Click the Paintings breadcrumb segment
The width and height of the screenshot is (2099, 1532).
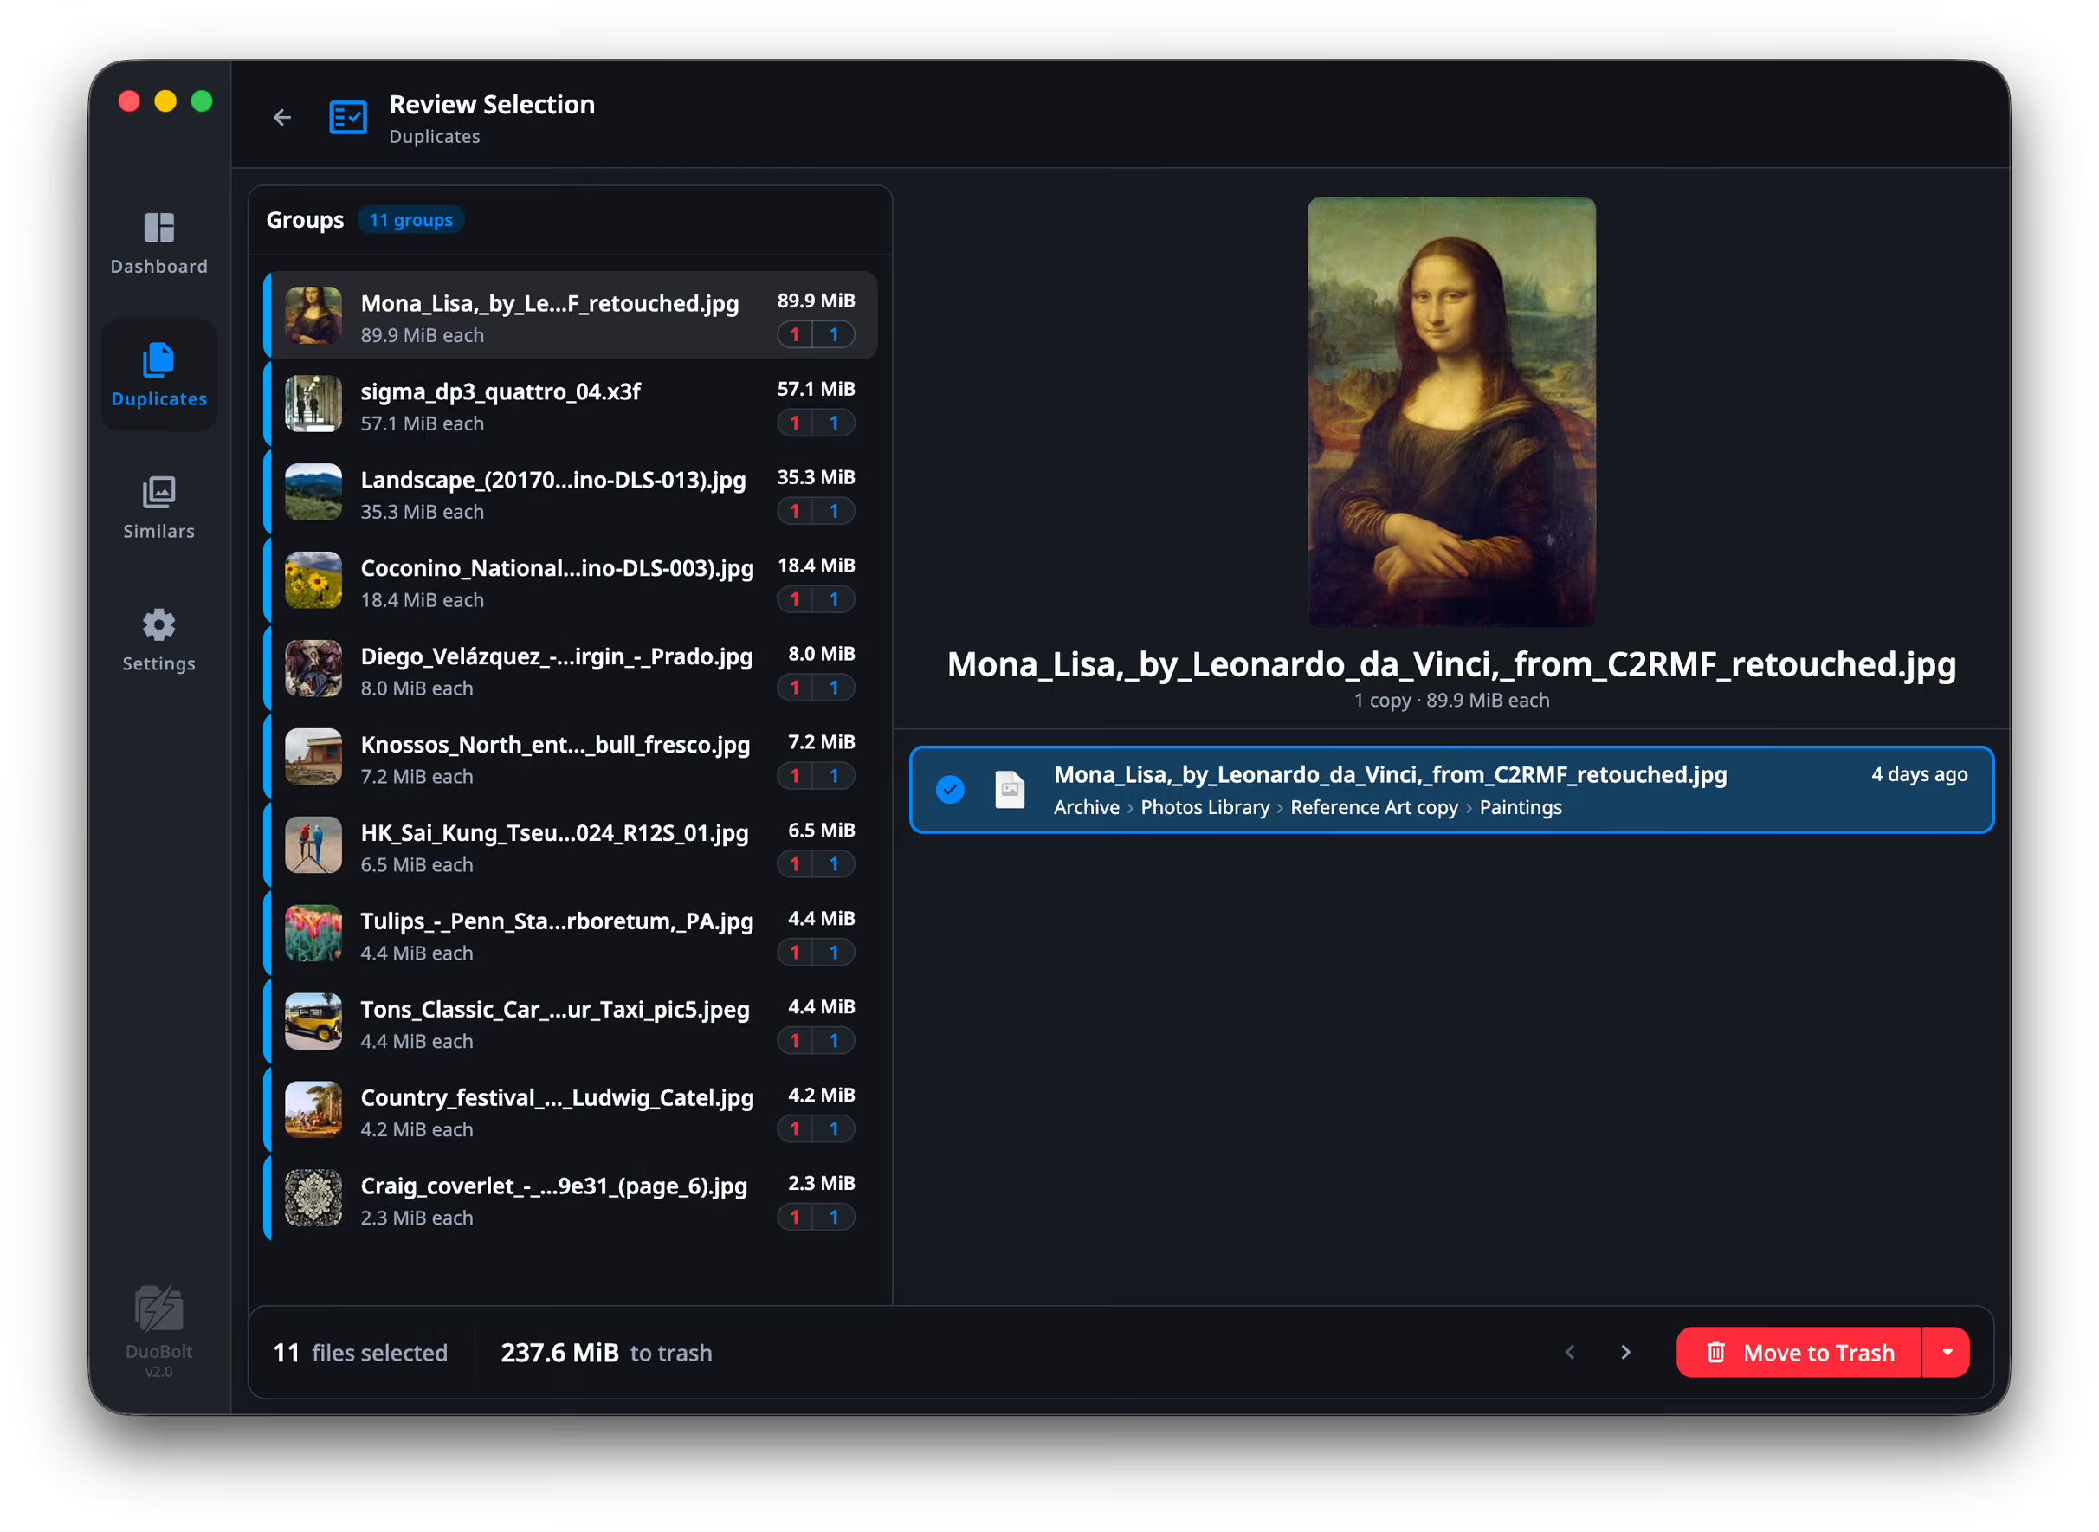(1521, 808)
